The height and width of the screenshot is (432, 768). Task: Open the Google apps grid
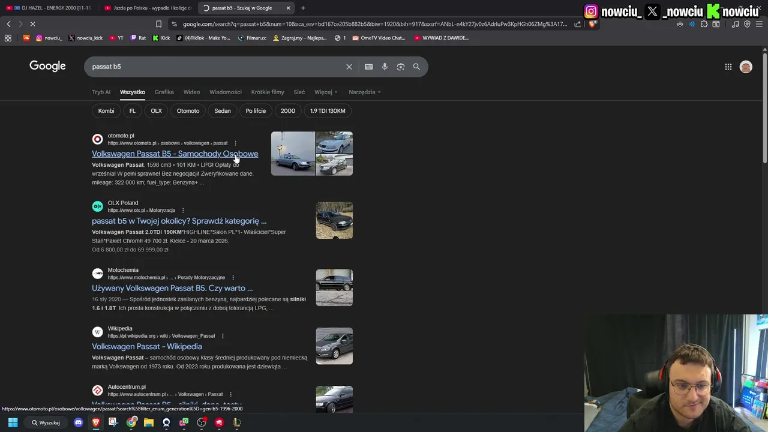[728, 67]
